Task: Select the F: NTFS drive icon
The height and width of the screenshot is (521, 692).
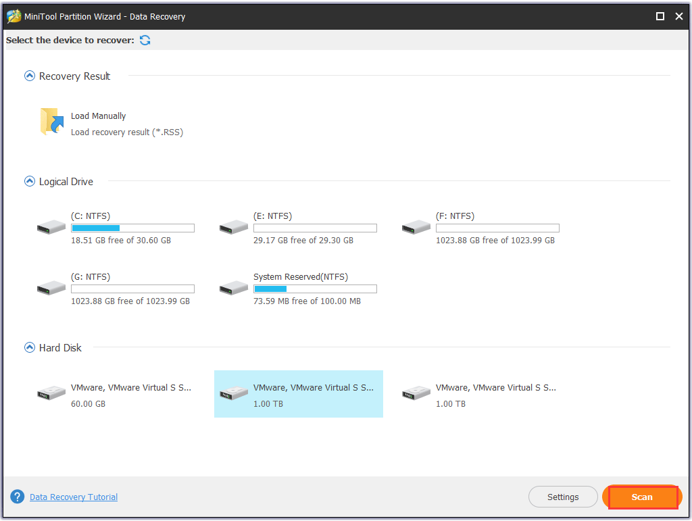Action: [x=416, y=228]
